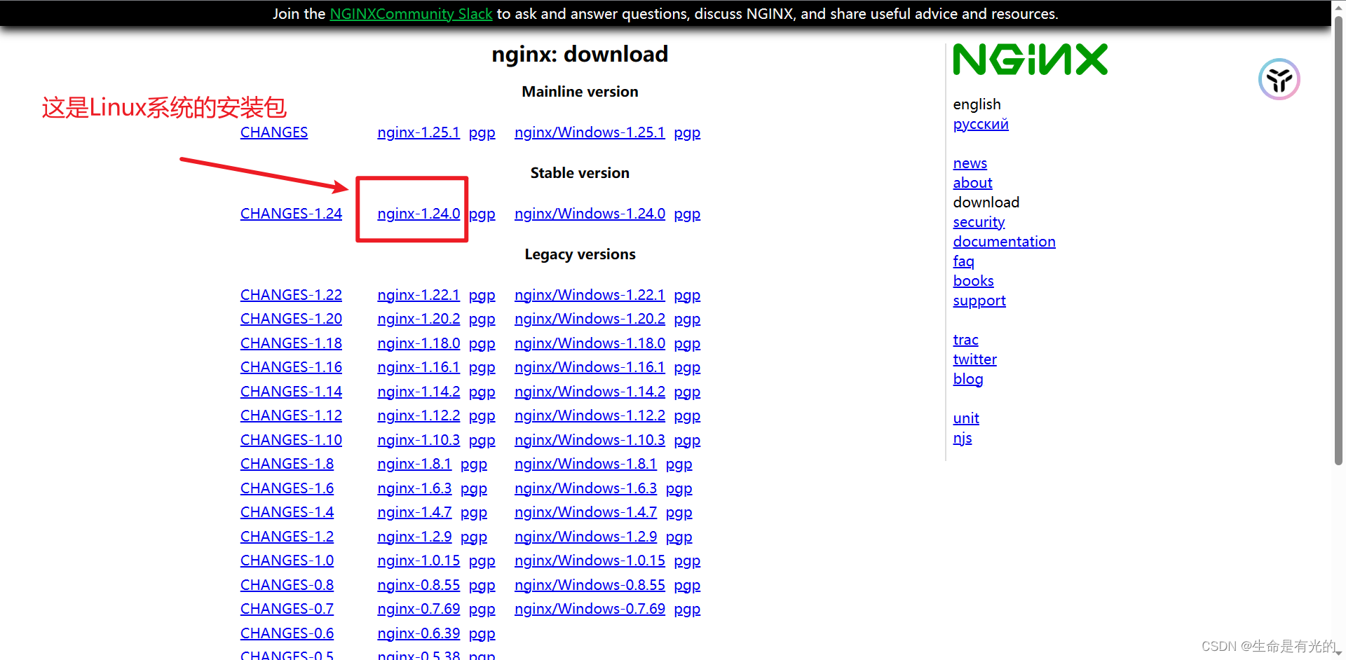Screen dimensions: 1346x660
Task: Download nginx-1.8.1 package
Action: click(x=414, y=464)
